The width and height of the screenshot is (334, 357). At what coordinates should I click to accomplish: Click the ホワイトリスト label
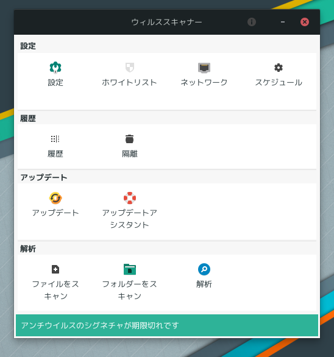(x=130, y=82)
